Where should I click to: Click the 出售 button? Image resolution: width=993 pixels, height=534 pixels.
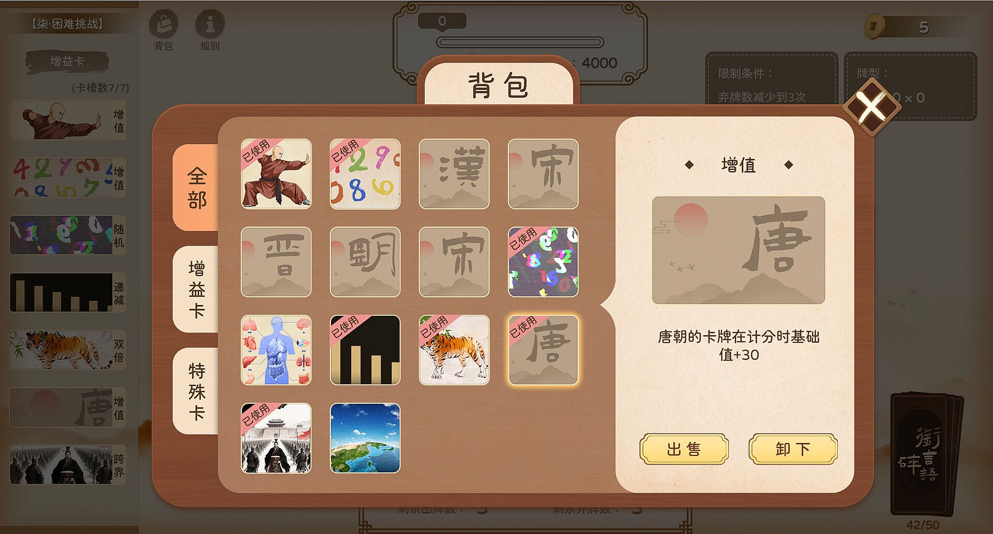tap(684, 449)
